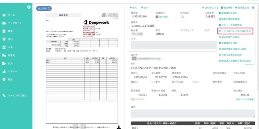Open the ホーム home icon in sidebar
This screenshot has height=129, width=259.
pos(4,15)
